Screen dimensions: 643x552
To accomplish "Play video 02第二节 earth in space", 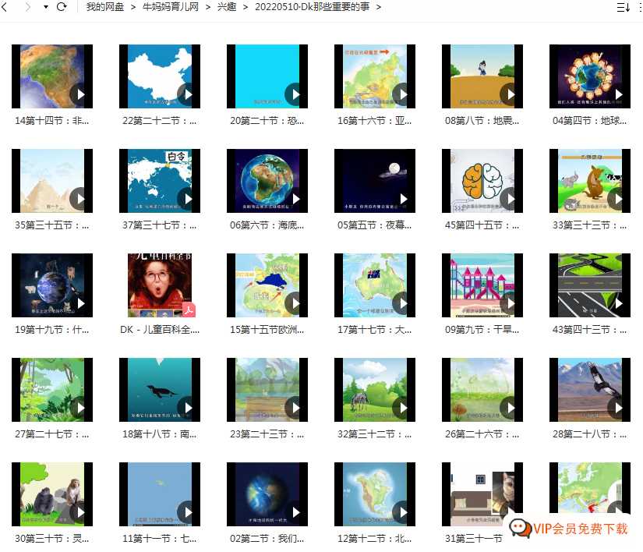I will click(x=267, y=494).
